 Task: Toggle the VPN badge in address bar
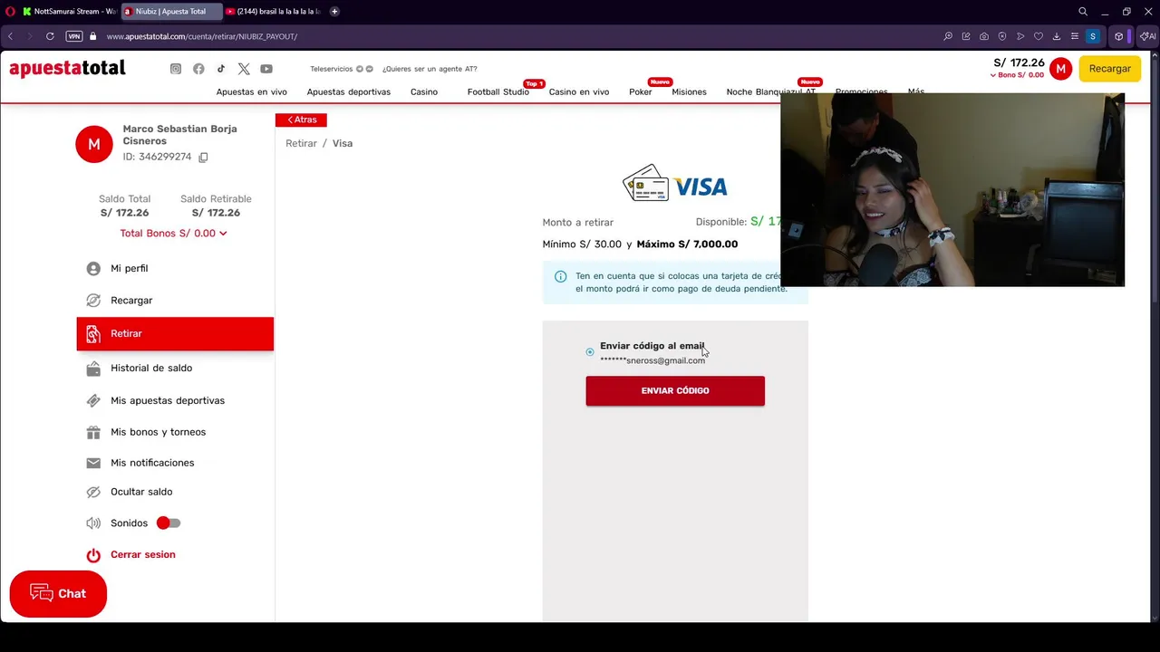[x=74, y=36]
